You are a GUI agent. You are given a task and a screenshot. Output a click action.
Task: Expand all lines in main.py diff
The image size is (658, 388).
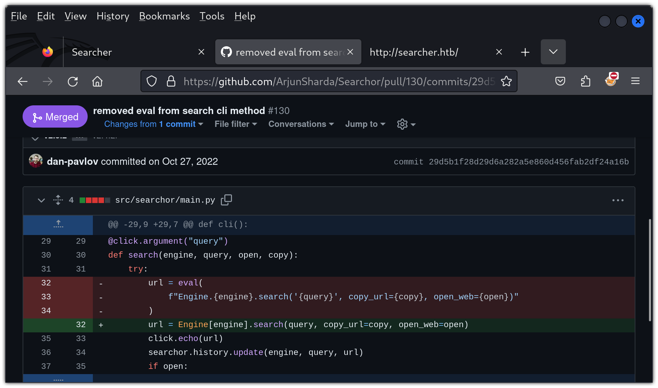[58, 200]
